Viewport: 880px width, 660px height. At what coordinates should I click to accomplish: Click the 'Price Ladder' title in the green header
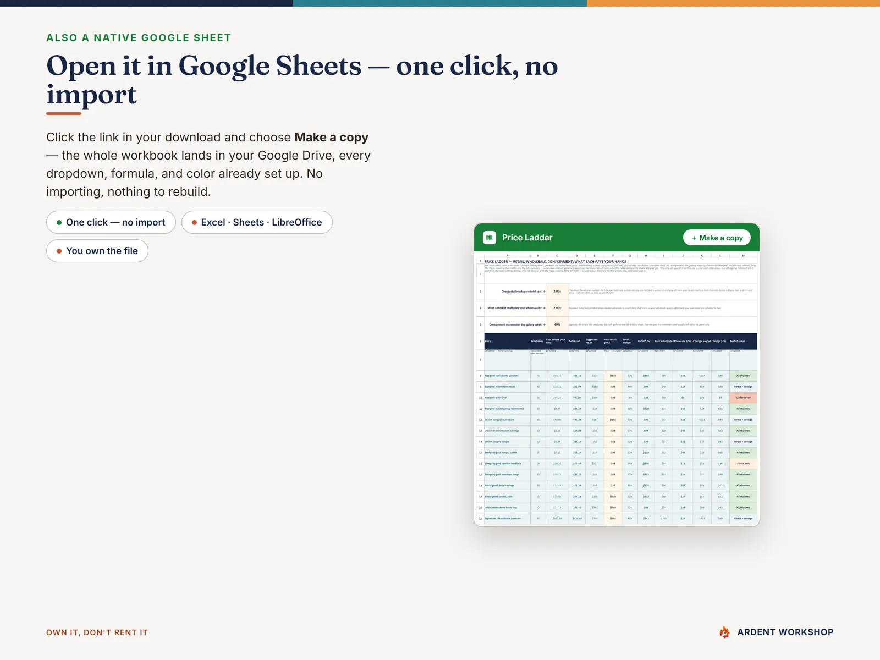click(527, 238)
